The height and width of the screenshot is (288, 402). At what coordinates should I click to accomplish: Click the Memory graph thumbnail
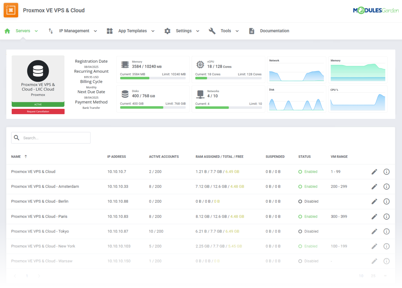358,70
